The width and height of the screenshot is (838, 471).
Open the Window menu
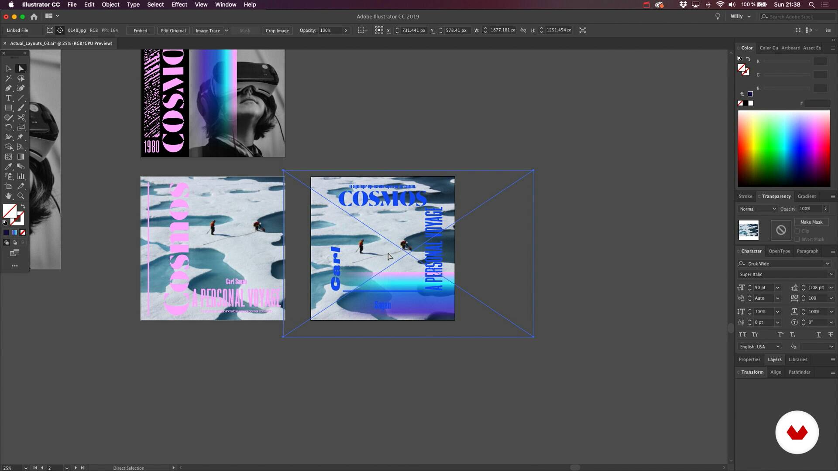pos(226,4)
